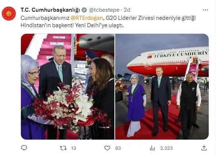Open the red presidential seal profile avatar
This screenshot has height=155, width=216.
pyautogui.click(x=9, y=14)
